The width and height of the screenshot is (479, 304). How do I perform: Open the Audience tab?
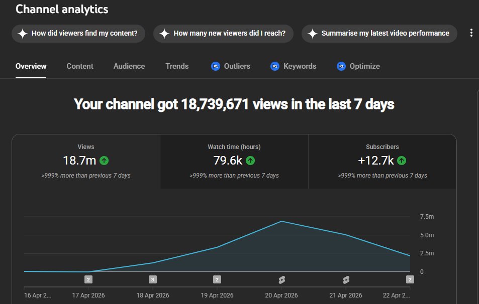tap(129, 66)
